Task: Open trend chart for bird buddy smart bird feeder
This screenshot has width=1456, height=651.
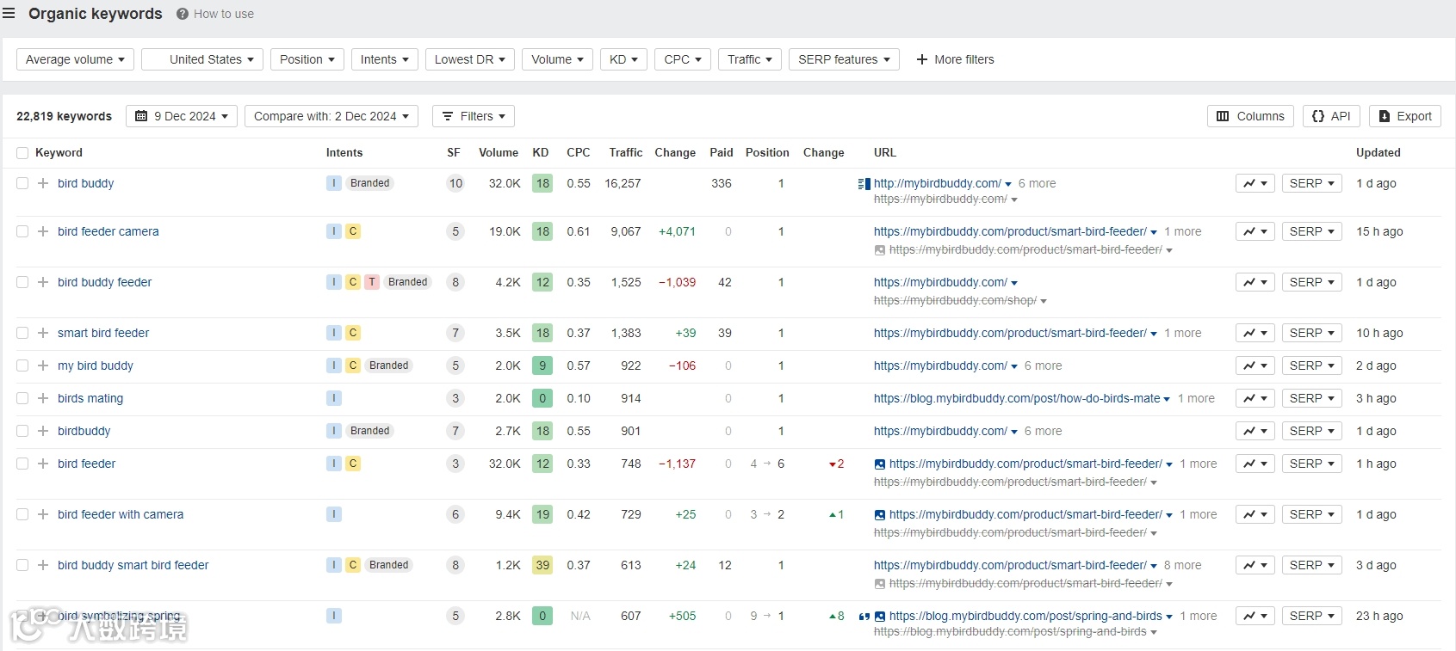Action: point(1255,565)
